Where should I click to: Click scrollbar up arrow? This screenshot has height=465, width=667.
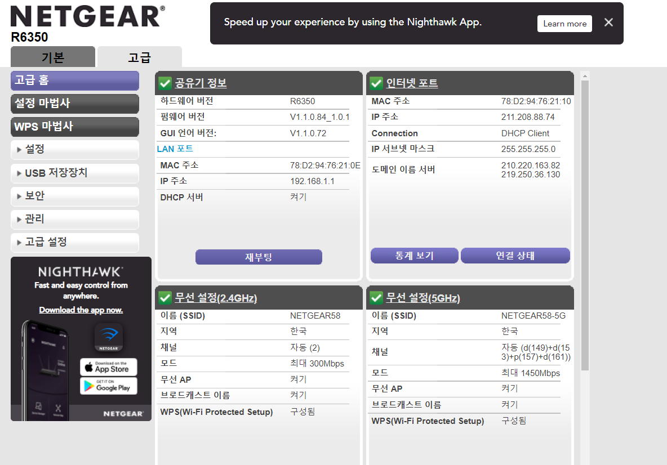(x=585, y=76)
